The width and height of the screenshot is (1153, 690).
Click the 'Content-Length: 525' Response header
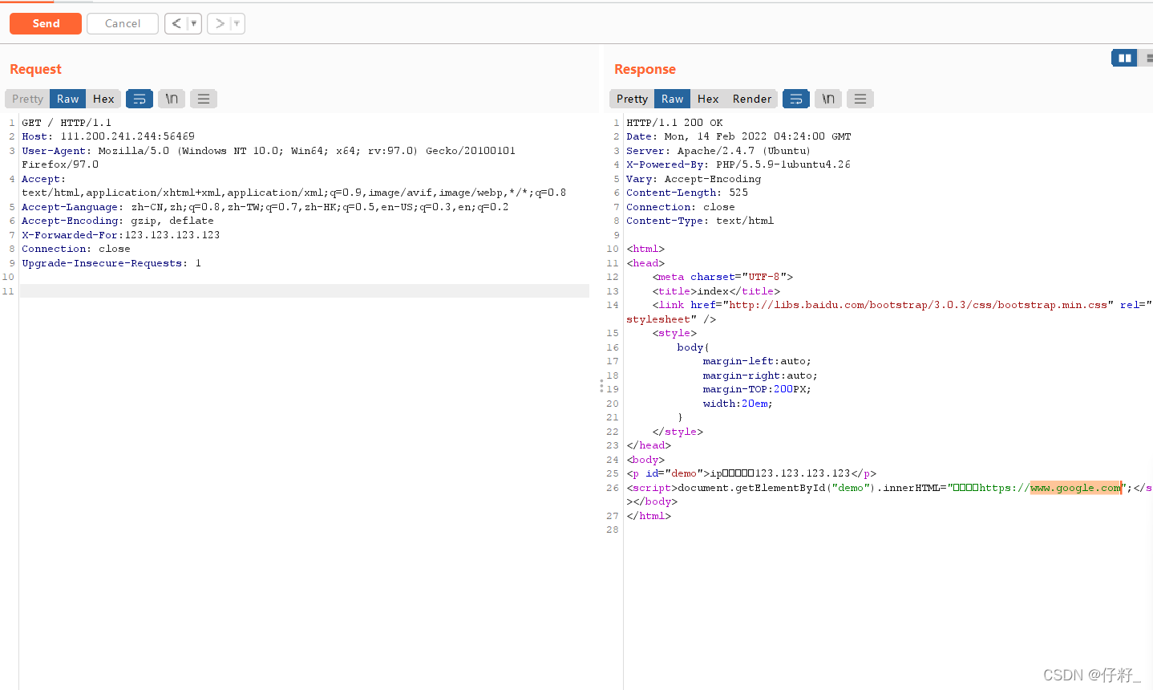click(x=687, y=193)
